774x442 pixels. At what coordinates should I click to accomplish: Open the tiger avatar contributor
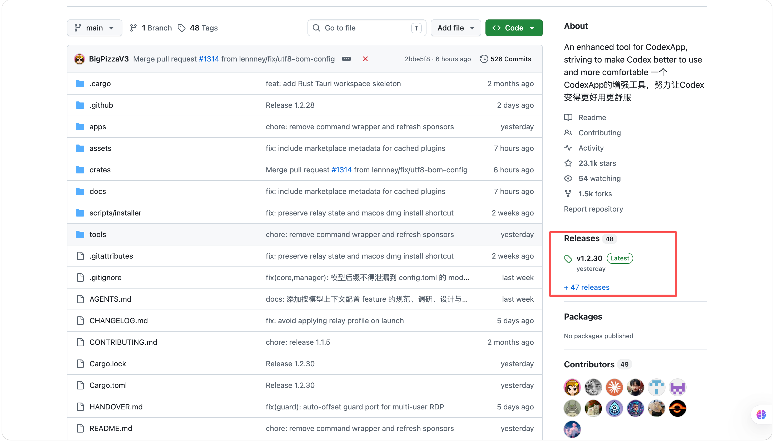coord(593,387)
